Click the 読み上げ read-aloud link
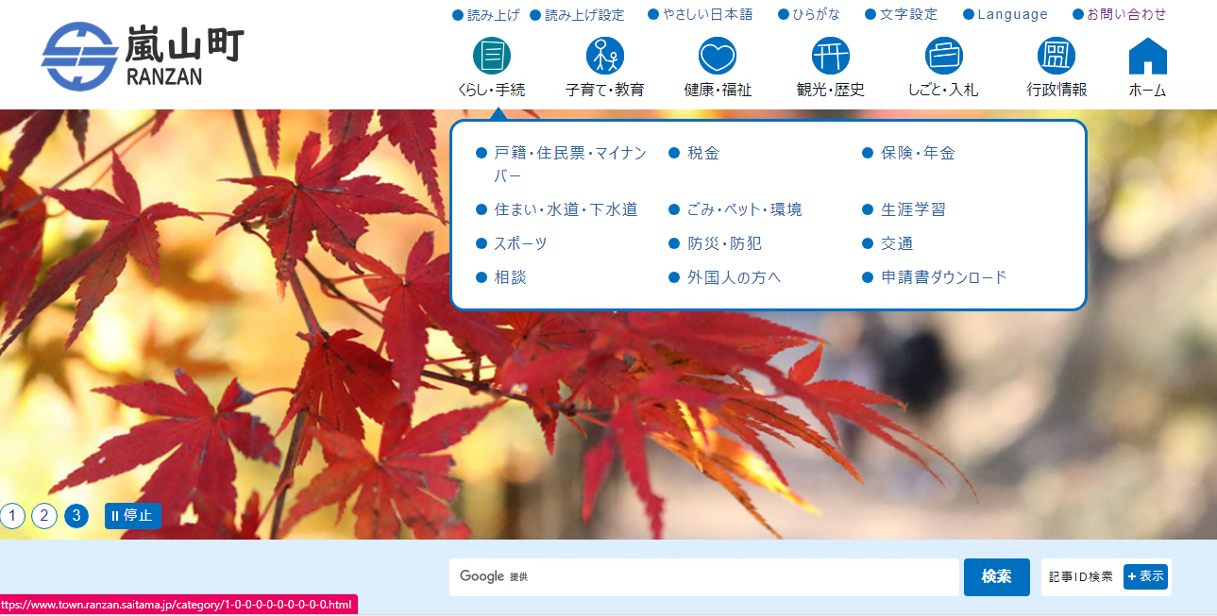The height and width of the screenshot is (616, 1217). click(x=485, y=14)
